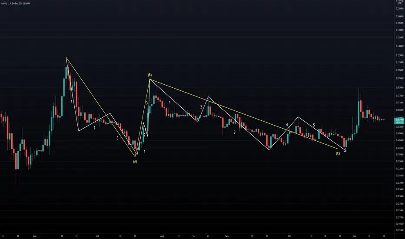Click the 0.220000 price axis label
The height and width of the screenshot is (239, 405).
[400, 9]
